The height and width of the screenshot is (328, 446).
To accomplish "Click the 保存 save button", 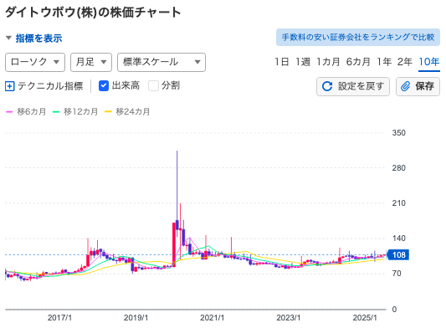I will tap(418, 86).
